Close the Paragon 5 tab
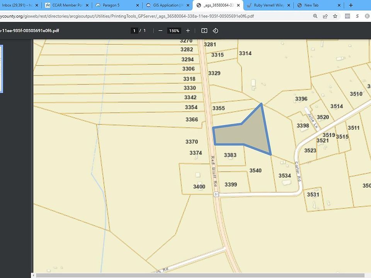The height and width of the screenshot is (278, 371). [138, 5]
